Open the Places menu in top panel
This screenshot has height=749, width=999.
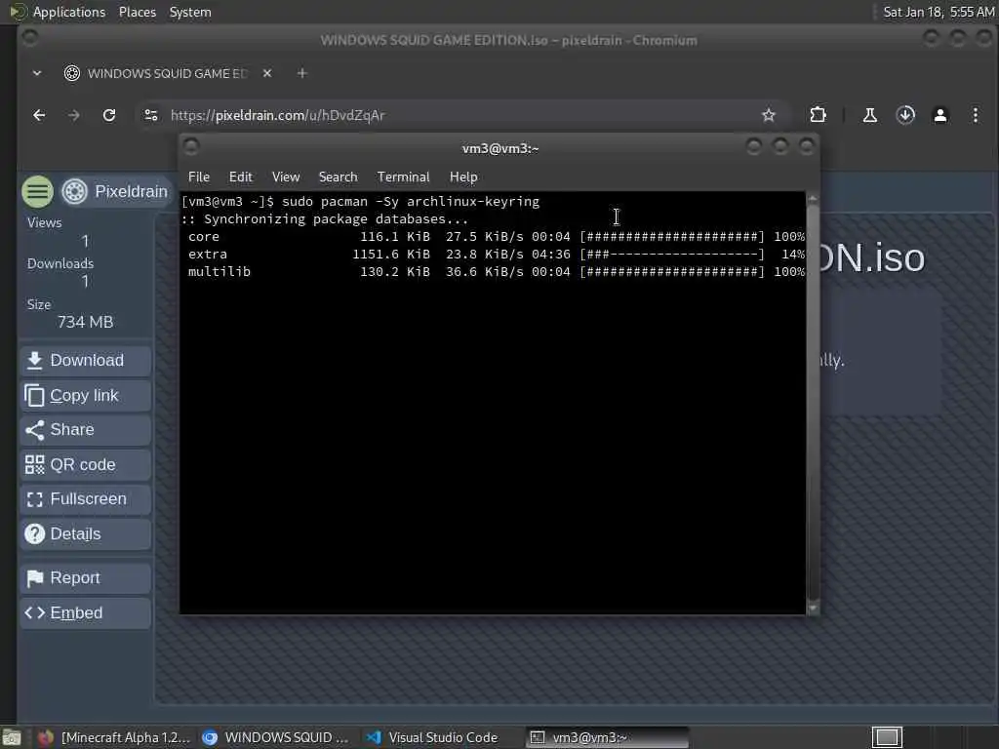pos(137,12)
